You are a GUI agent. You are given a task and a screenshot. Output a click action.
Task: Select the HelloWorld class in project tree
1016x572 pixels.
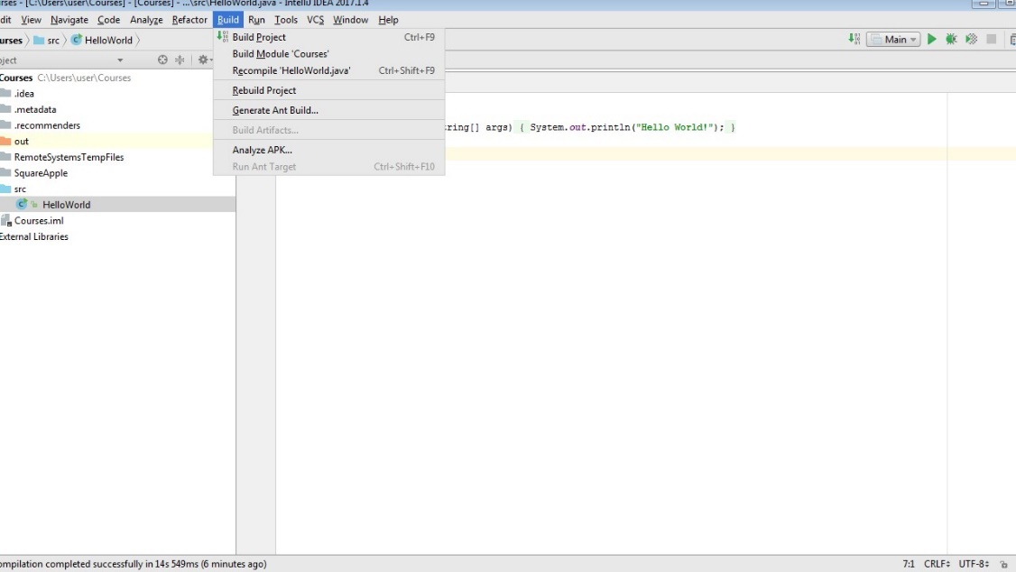66,205
